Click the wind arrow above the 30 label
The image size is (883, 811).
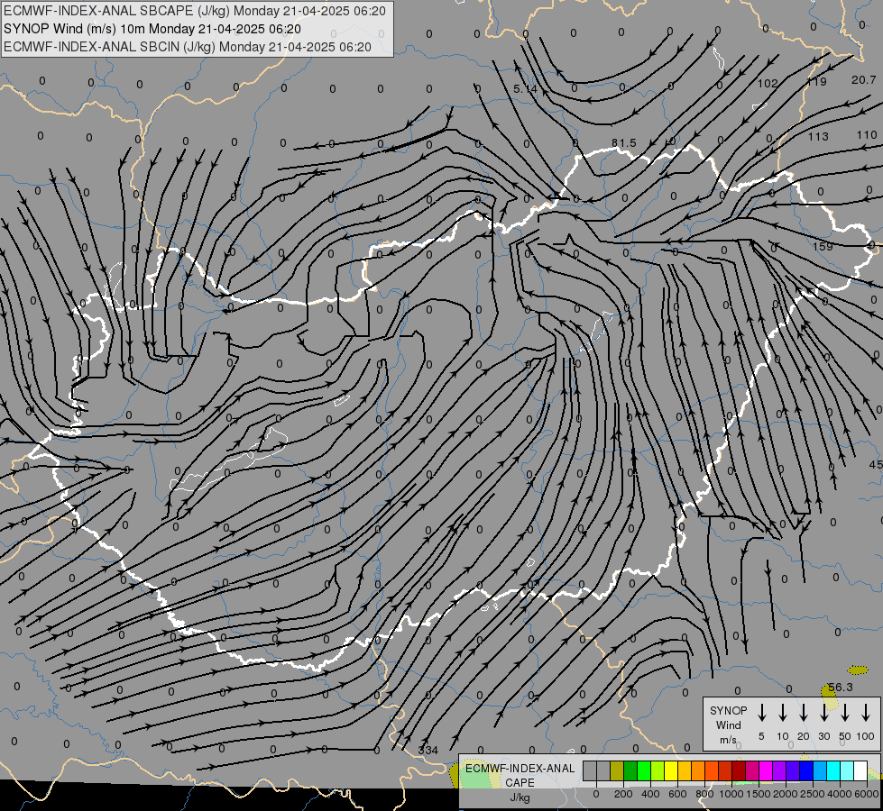pyautogui.click(x=824, y=712)
